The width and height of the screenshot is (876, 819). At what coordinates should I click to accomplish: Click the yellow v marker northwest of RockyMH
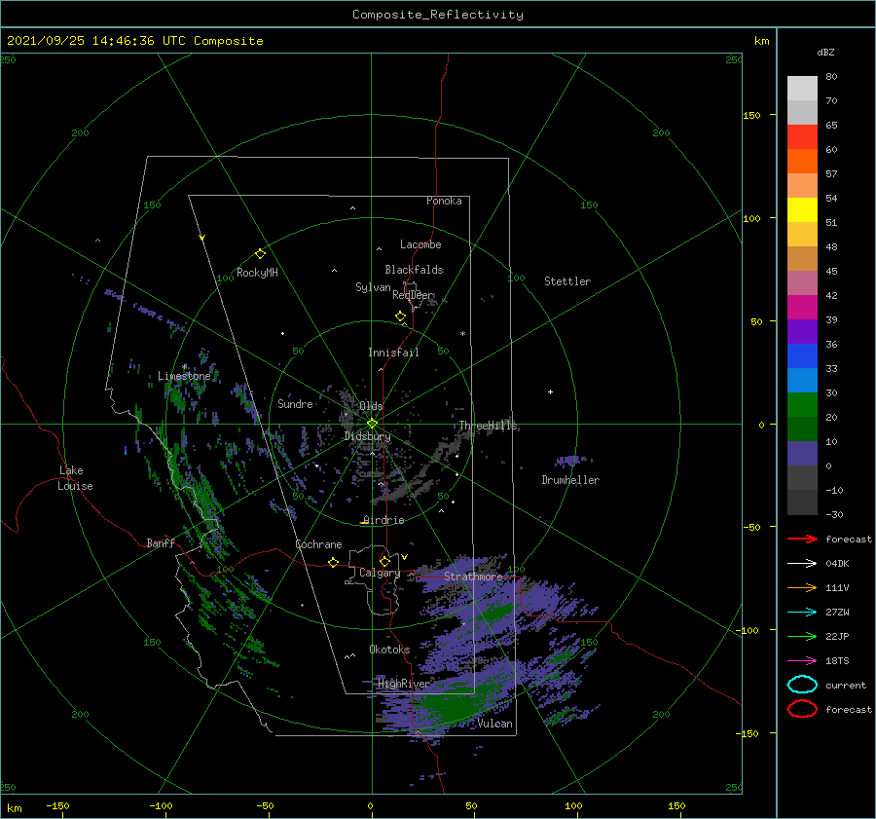tap(202, 239)
